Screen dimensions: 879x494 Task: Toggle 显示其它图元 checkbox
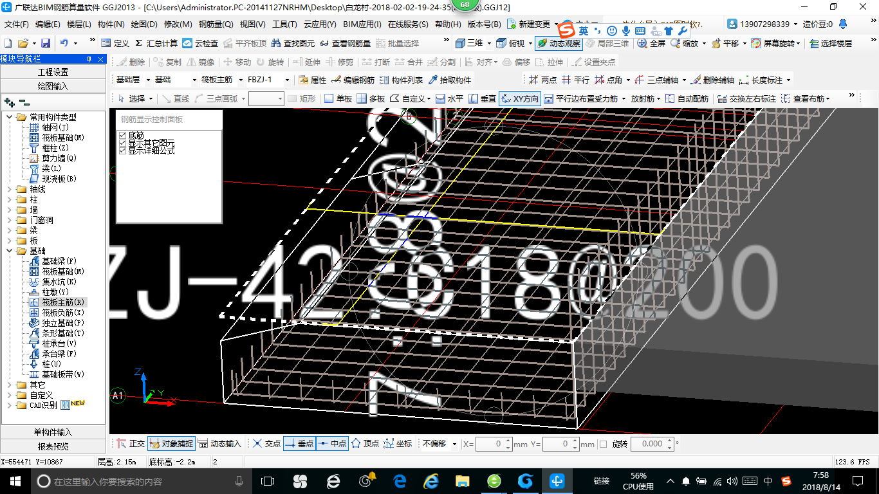tap(122, 143)
